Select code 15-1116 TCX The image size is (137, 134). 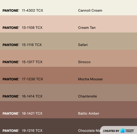[x=32, y=45]
